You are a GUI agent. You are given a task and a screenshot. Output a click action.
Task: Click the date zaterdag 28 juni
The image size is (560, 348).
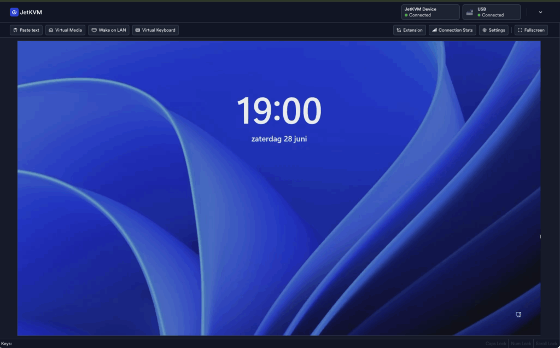click(x=279, y=139)
